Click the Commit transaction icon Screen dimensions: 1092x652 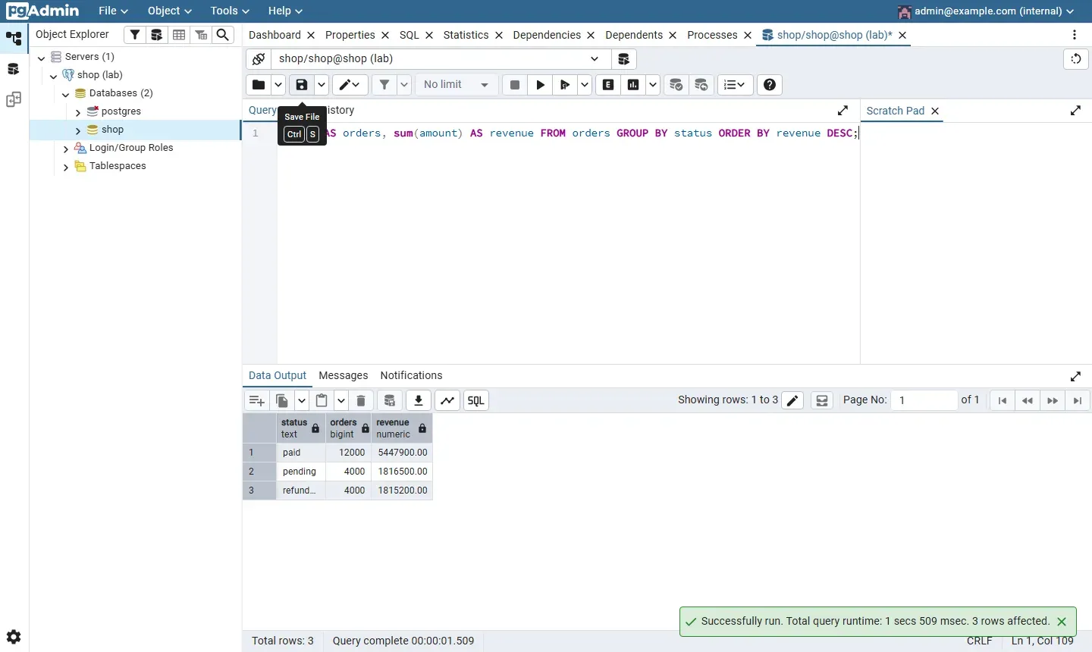coord(676,85)
